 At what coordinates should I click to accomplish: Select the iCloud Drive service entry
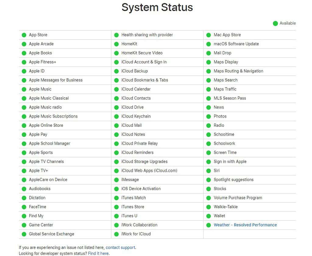click(132, 107)
